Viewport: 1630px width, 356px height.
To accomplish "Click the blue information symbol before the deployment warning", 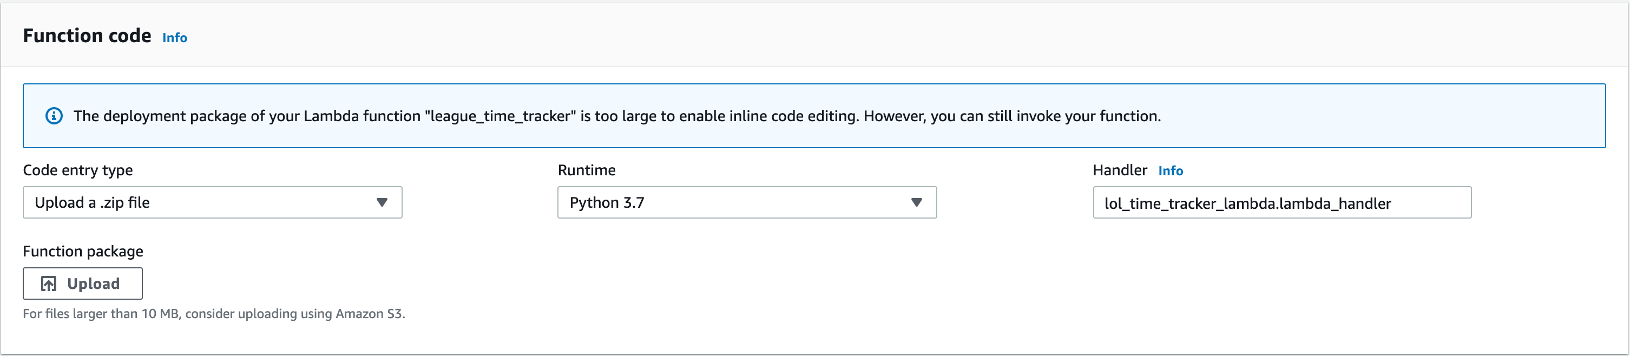I will 55,116.
